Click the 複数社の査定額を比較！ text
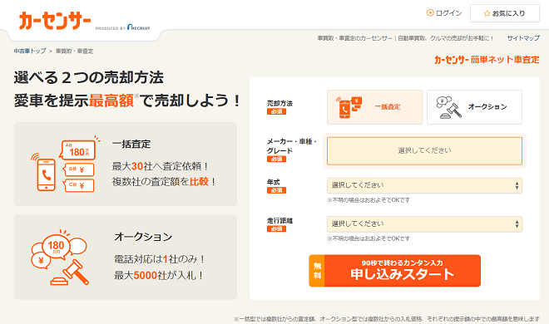549x324 pixels. [x=164, y=182]
